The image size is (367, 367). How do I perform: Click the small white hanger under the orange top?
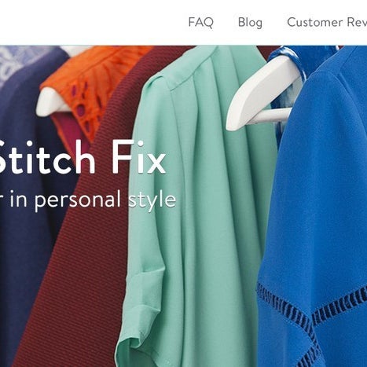pyautogui.click(x=51, y=103)
